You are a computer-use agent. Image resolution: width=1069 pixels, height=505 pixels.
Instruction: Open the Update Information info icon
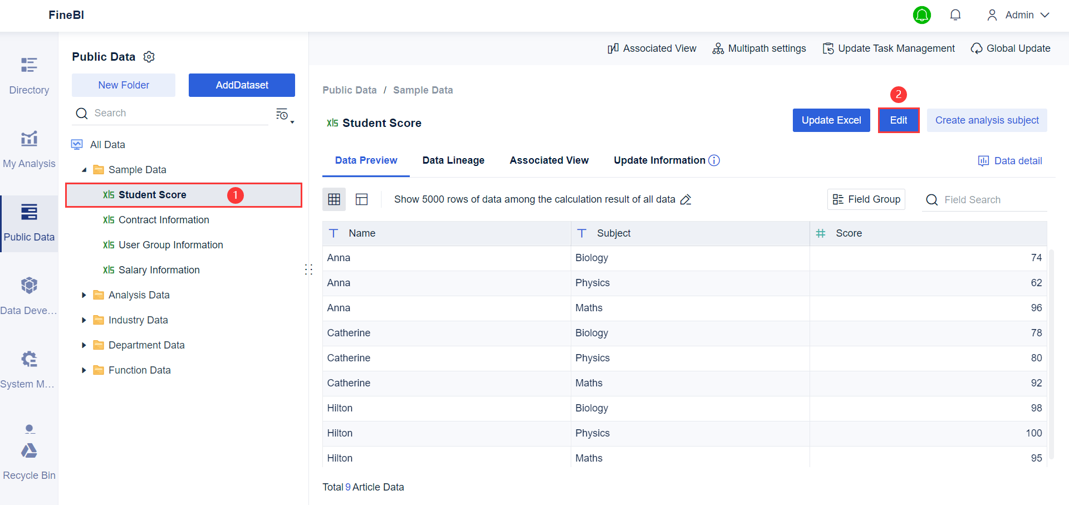(x=714, y=160)
